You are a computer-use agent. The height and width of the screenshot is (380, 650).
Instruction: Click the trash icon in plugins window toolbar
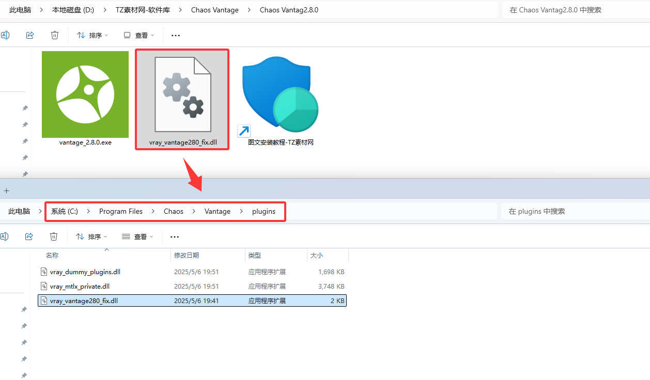54,236
